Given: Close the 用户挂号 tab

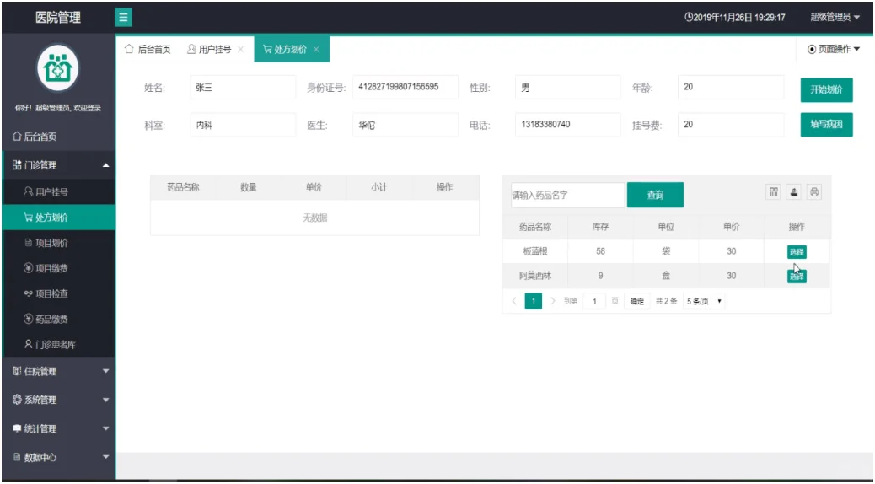Looking at the screenshot, I should pos(240,49).
